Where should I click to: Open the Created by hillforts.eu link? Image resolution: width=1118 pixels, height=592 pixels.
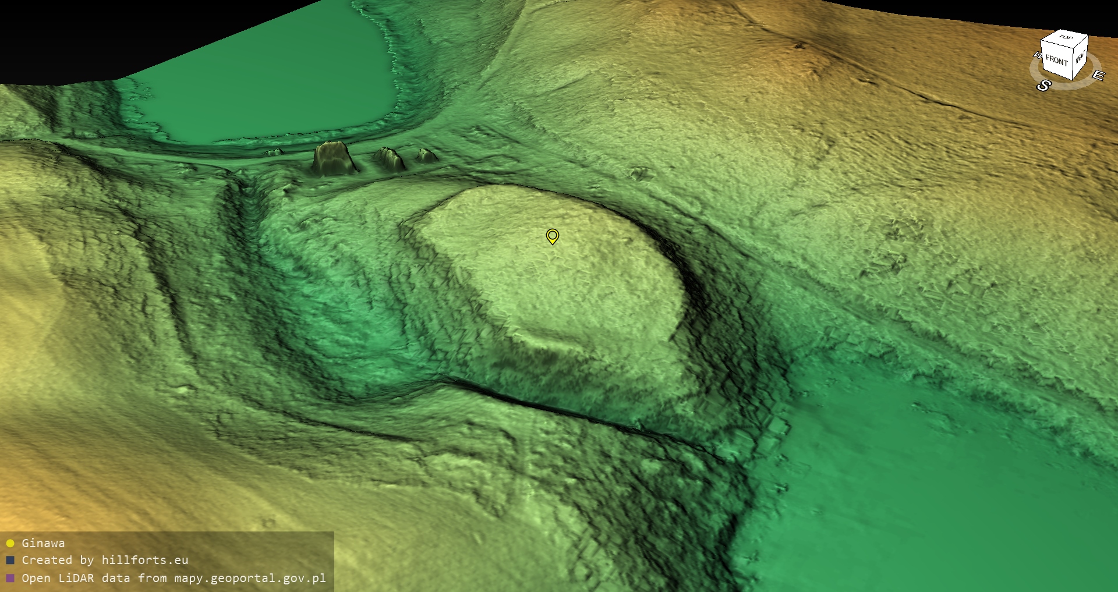(105, 561)
